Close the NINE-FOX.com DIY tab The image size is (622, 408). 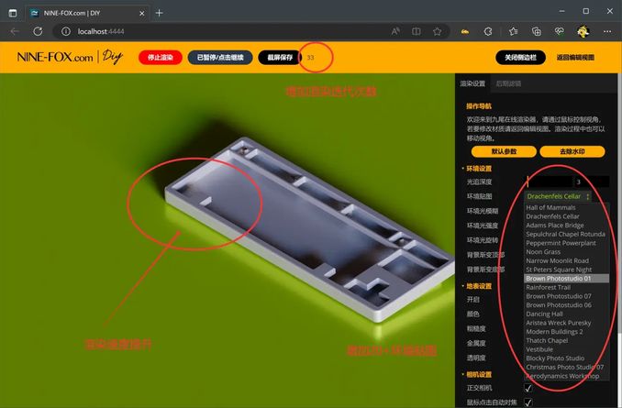(x=141, y=13)
